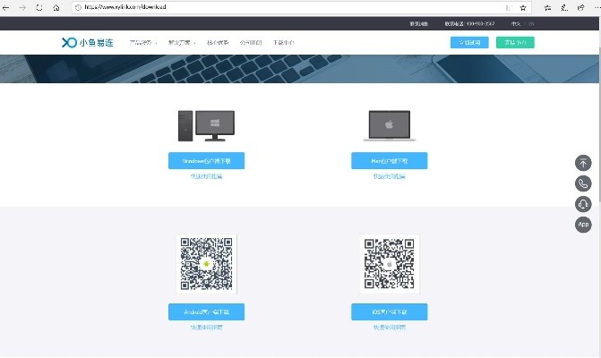Viewport: 601px width, 358px height.
Task: Open the customer service headset icon
Action: pos(583,204)
